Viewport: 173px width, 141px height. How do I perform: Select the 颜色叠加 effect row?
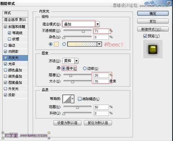click(x=15, y=70)
